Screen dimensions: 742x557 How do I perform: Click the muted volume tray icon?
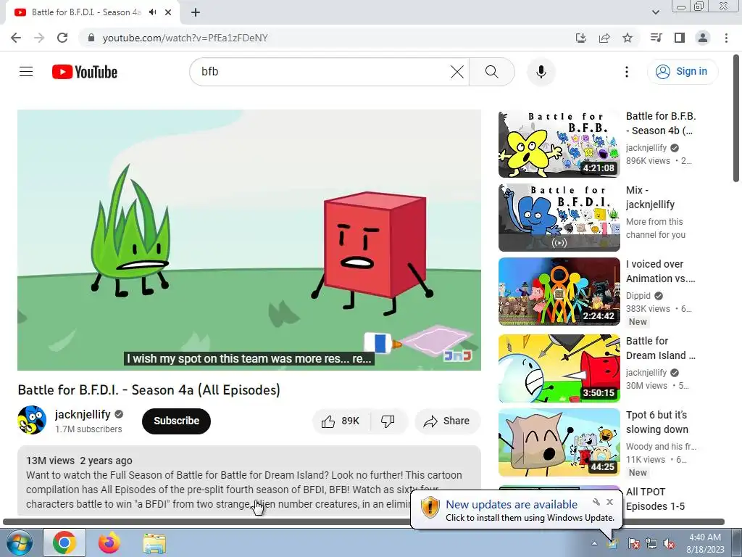tap(669, 543)
